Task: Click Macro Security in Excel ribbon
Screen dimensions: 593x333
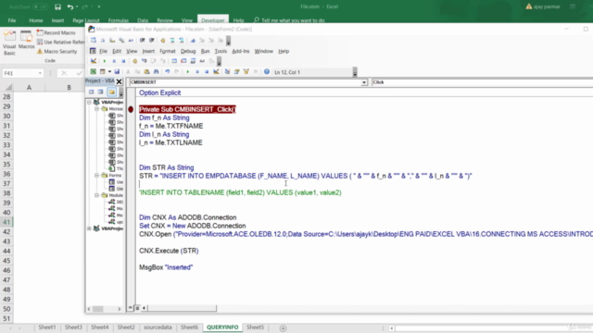Action: click(x=57, y=52)
